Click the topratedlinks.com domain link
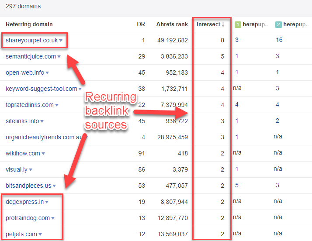 pyautogui.click(x=29, y=105)
